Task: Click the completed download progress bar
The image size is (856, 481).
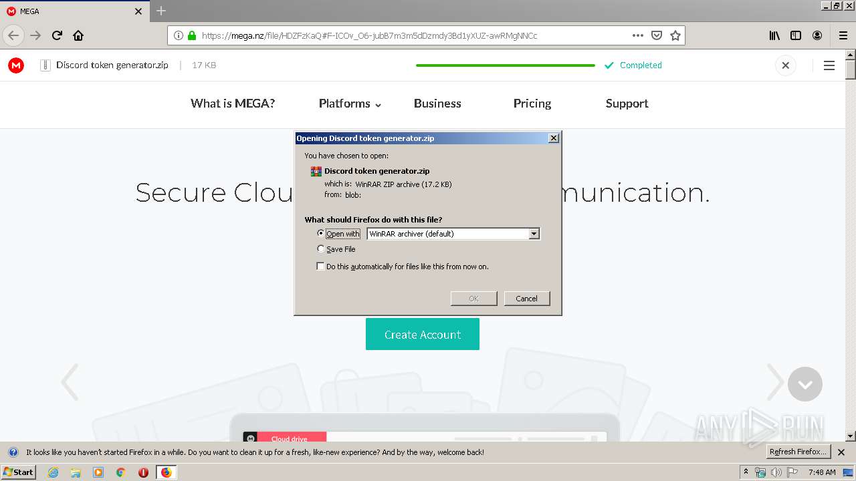Action: tap(505, 65)
